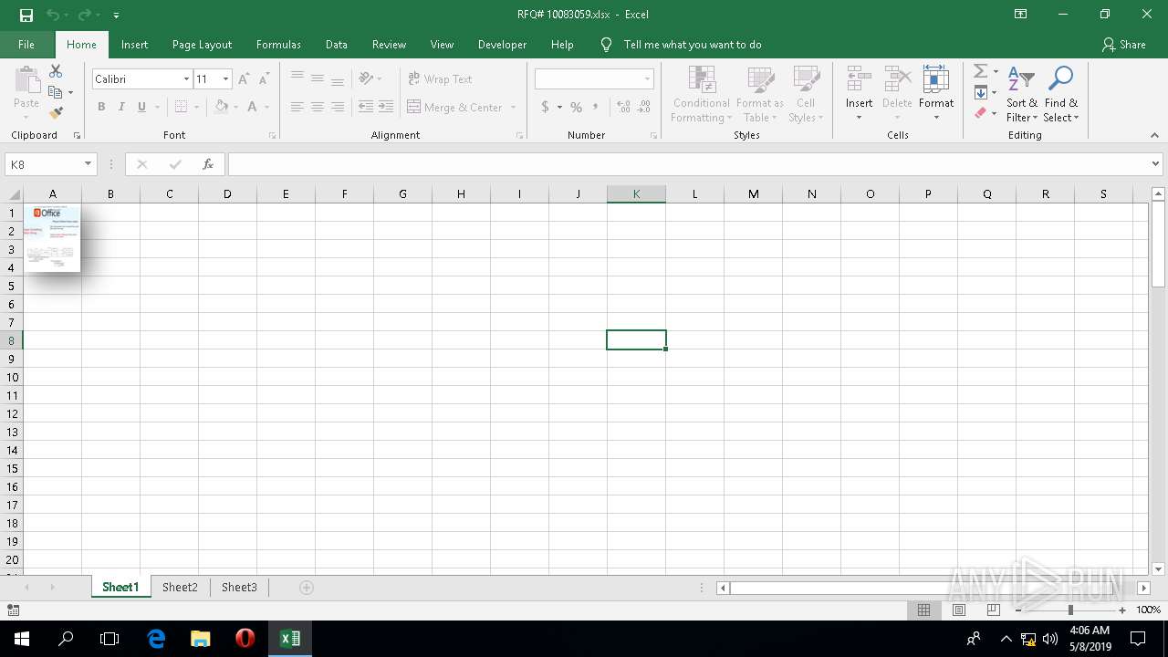1168x657 pixels.
Task: Increase font size with large A icon
Action: tap(244, 79)
